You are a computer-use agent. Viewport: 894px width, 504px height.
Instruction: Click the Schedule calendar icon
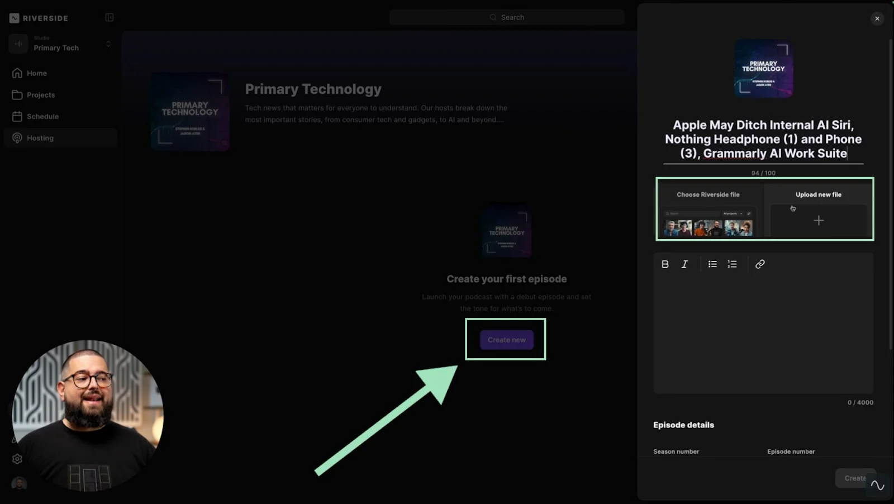(17, 116)
